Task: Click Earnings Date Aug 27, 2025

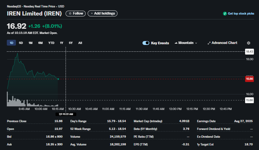Action: tap(243, 121)
